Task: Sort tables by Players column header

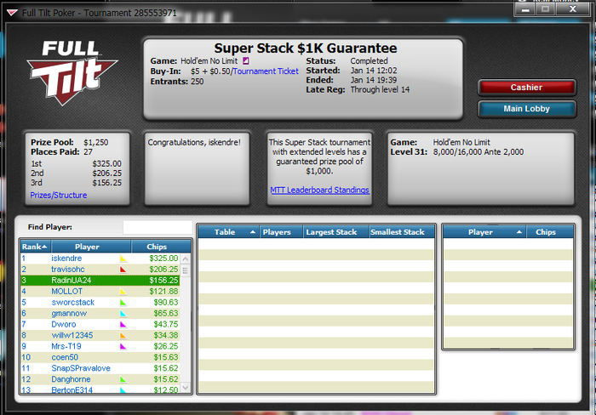Action: pos(281,232)
